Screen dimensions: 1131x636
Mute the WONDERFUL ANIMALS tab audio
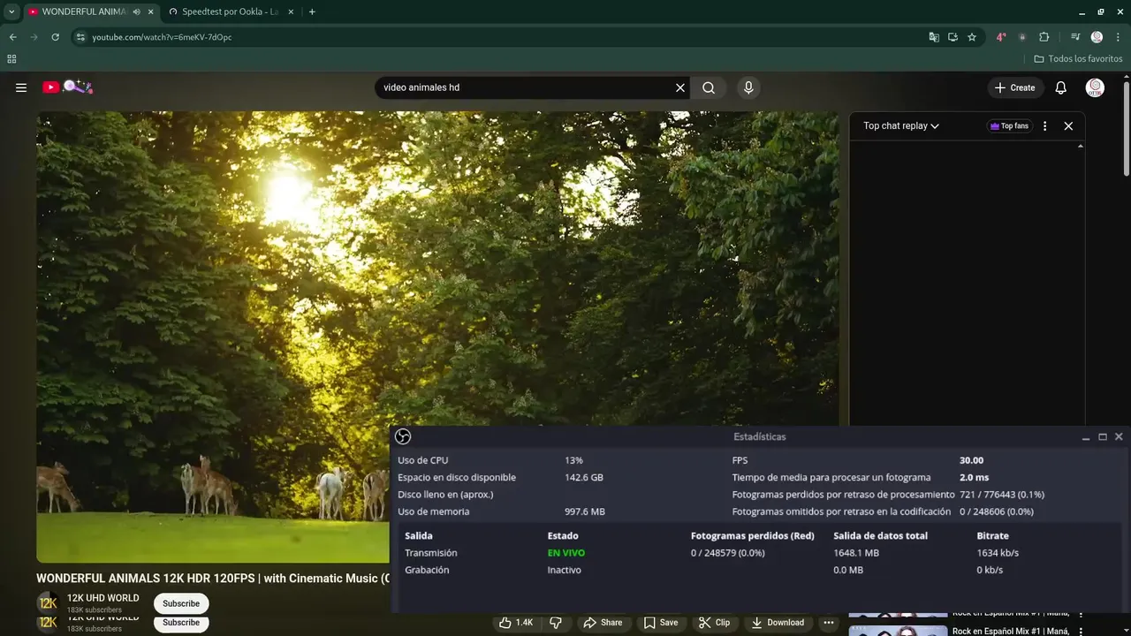pyautogui.click(x=136, y=11)
